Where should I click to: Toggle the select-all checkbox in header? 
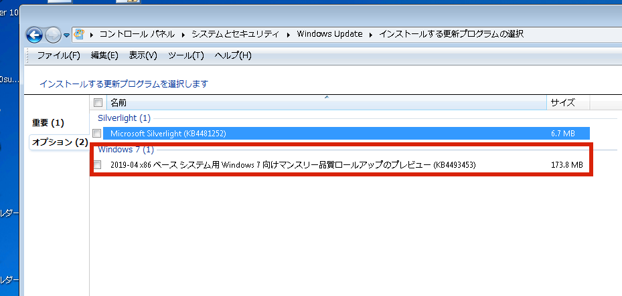pos(98,103)
